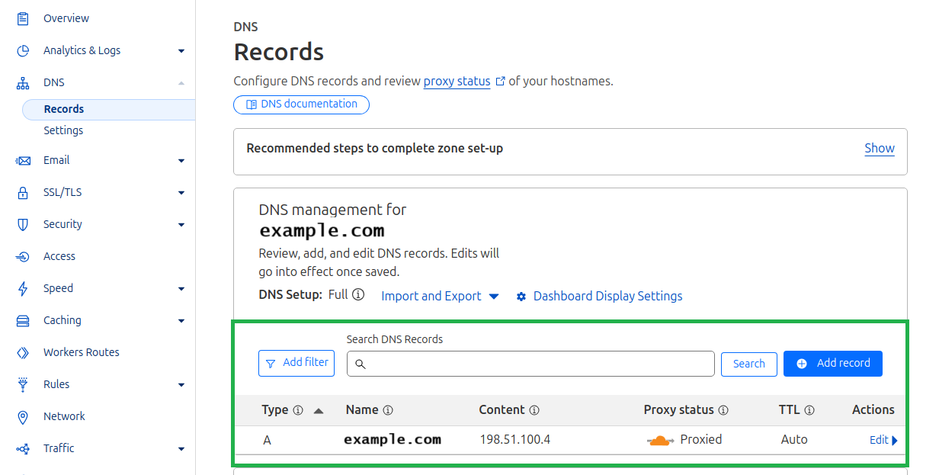The width and height of the screenshot is (939, 475).
Task: Click the SSL/TLS padlock icon
Action: [x=23, y=193]
